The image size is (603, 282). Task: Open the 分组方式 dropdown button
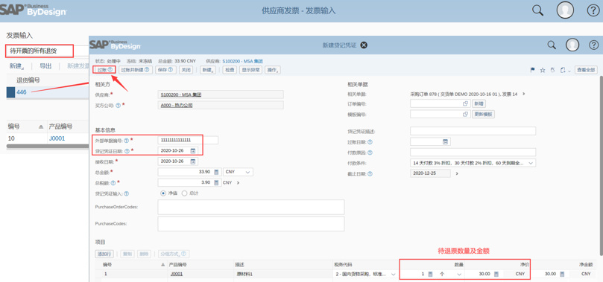pos(174,254)
